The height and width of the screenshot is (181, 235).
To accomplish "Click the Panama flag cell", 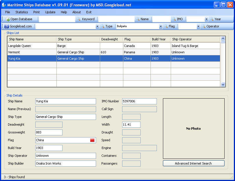I will click(137, 52).
